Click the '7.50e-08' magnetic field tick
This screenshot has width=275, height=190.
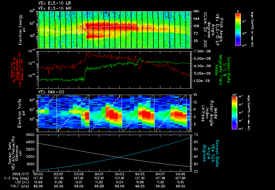pos(202,51)
